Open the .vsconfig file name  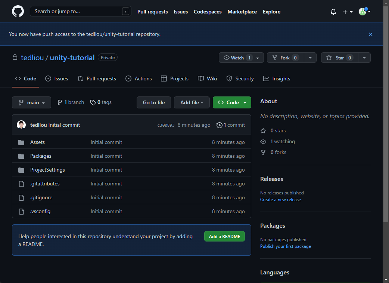(x=40, y=212)
